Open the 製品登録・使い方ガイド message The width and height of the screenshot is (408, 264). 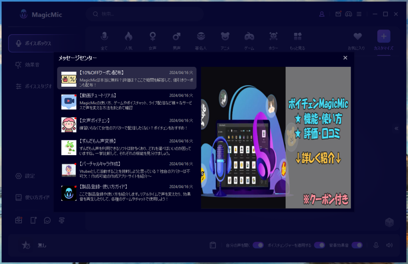(x=127, y=193)
